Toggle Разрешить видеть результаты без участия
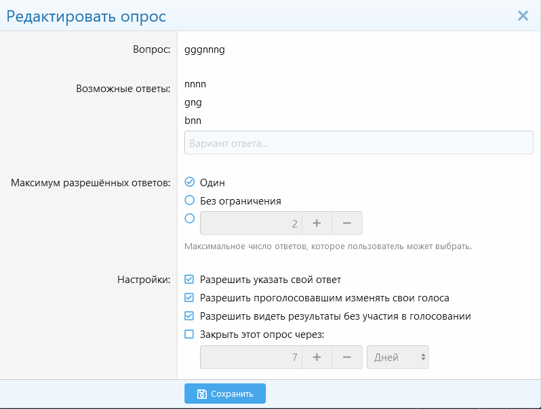Image resolution: width=541 pixels, height=409 pixels. pos(189,316)
